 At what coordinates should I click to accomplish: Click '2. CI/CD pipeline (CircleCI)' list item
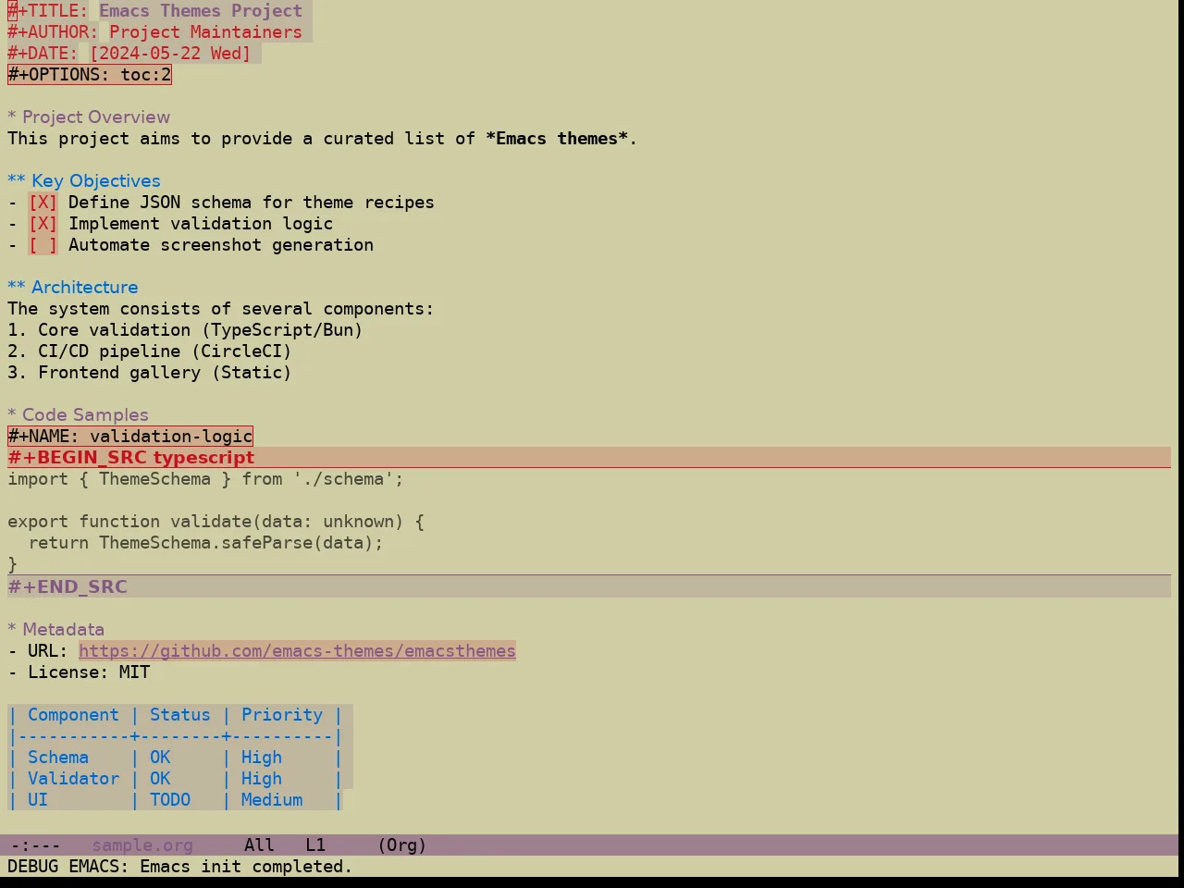pyautogui.click(x=150, y=351)
